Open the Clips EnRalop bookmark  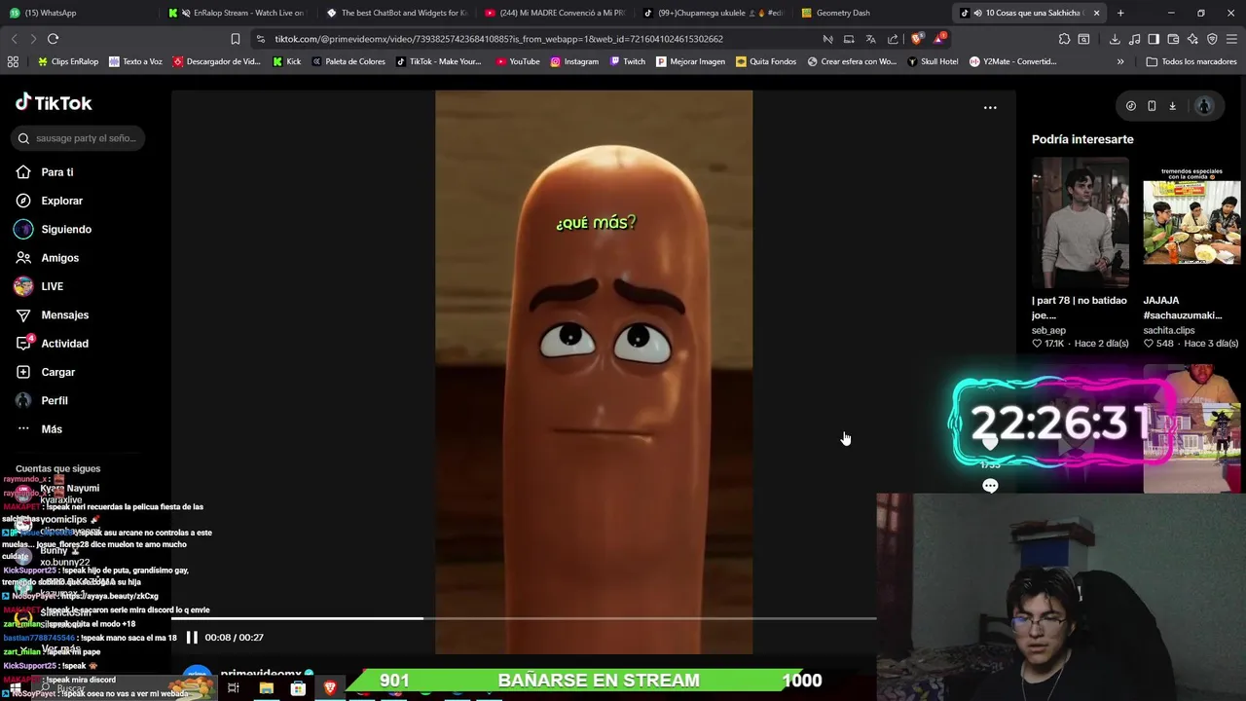tap(68, 61)
